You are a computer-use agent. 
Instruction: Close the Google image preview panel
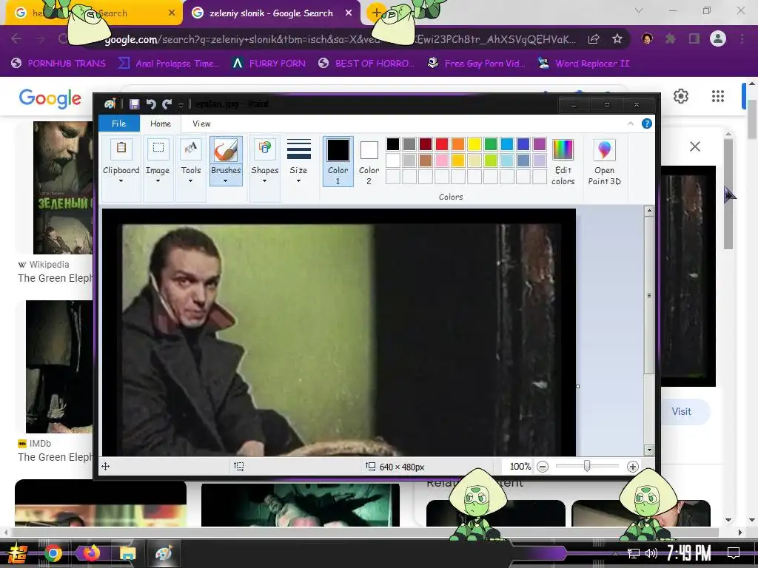[x=694, y=146]
